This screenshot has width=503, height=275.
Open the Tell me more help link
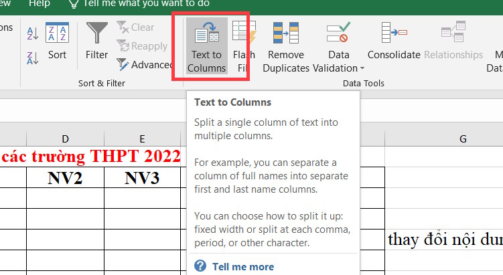coord(243,267)
